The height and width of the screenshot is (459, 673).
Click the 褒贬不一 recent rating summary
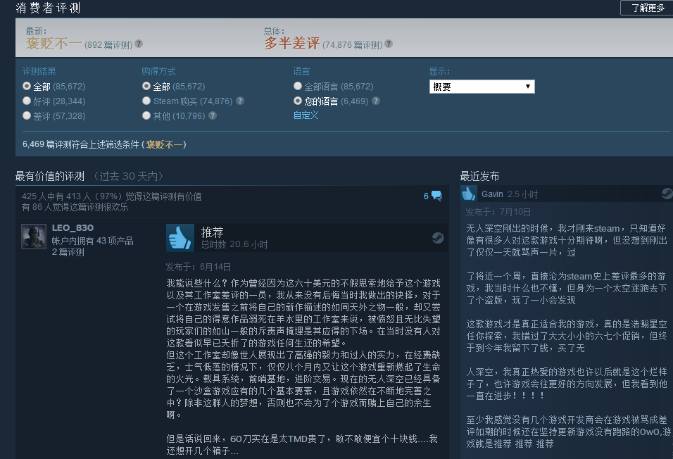tap(54, 44)
